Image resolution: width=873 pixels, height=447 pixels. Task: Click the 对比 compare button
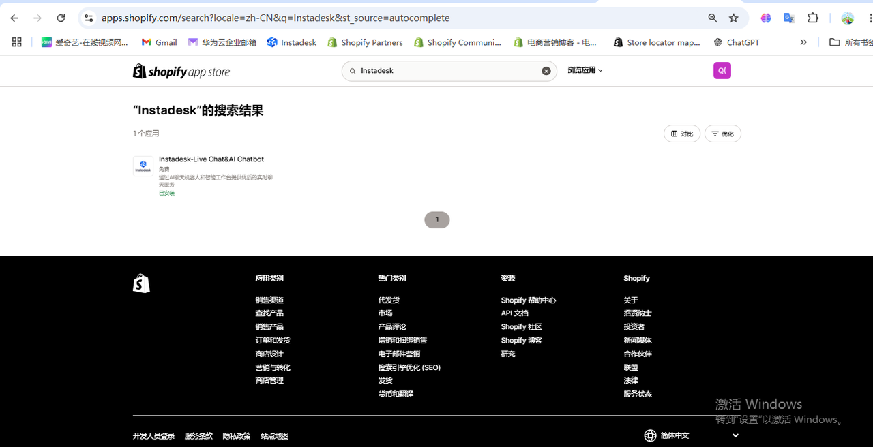[x=681, y=134]
